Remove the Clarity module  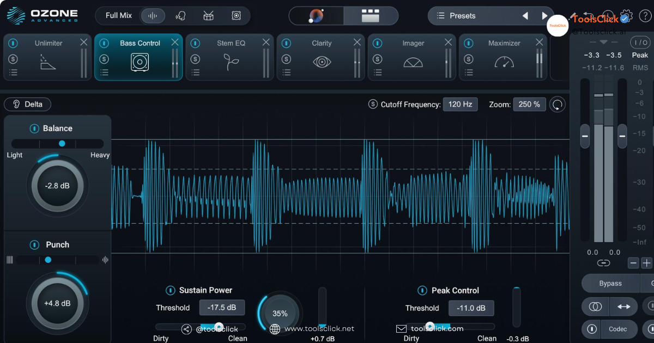pos(356,42)
